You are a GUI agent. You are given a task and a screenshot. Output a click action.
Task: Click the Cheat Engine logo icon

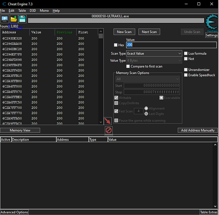pos(211,23)
